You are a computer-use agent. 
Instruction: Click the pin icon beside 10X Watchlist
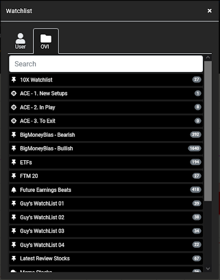click(x=14, y=80)
